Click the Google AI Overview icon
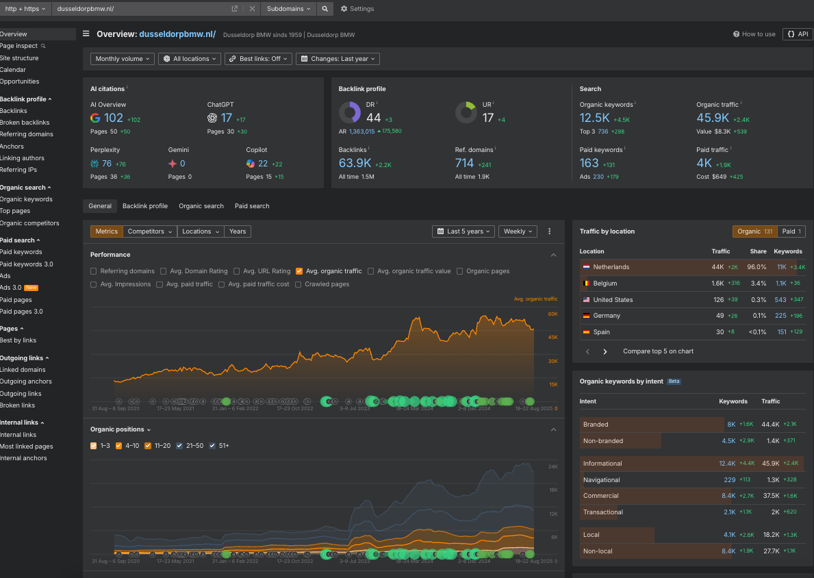Viewport: 814px width, 578px height. click(x=96, y=118)
